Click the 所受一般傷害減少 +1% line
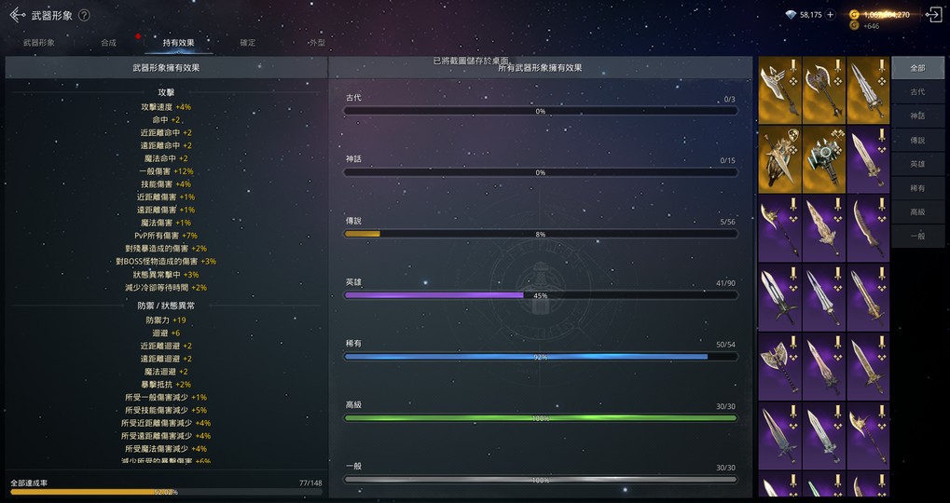This screenshot has width=950, height=503. pyautogui.click(x=166, y=397)
